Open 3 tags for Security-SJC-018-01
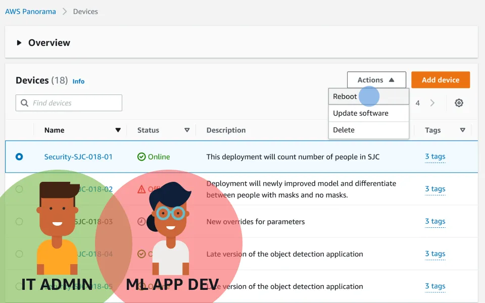The image size is (485, 303). (435, 157)
